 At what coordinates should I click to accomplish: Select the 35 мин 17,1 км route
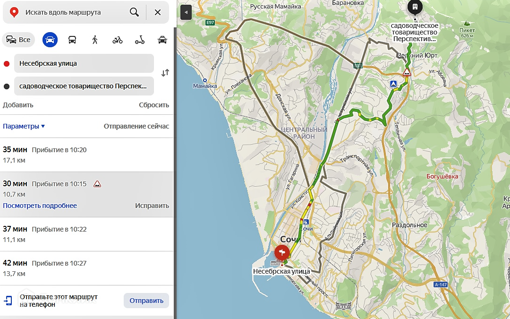point(86,155)
